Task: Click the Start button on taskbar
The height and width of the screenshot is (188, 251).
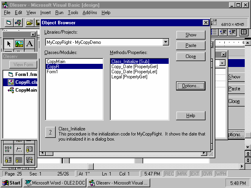Action: point(11,183)
